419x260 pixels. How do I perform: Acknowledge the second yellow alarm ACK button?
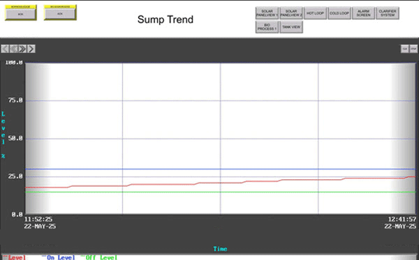pos(60,14)
